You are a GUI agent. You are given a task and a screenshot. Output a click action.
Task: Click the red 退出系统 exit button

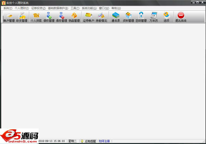pyautogui.click(x=181, y=17)
